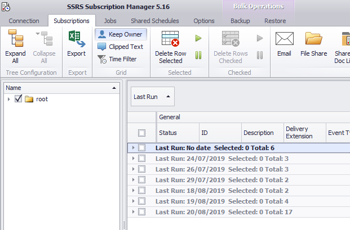The width and height of the screenshot is (350, 230).
Task: Click the Bulk Operations ribbon category
Action: click(x=259, y=7)
